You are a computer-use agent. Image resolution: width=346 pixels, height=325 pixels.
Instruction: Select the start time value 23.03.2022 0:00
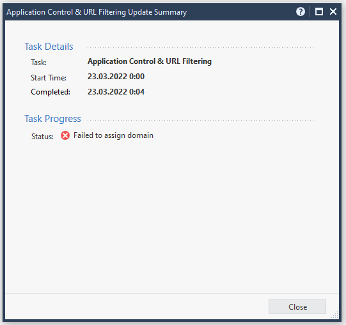[x=116, y=77]
